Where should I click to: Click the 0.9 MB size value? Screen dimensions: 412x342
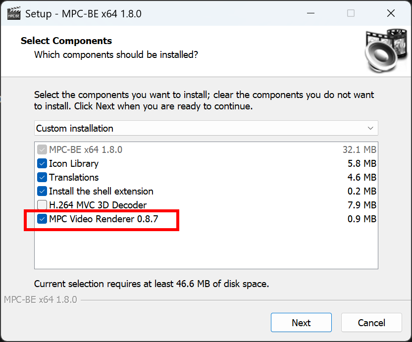[362, 219]
